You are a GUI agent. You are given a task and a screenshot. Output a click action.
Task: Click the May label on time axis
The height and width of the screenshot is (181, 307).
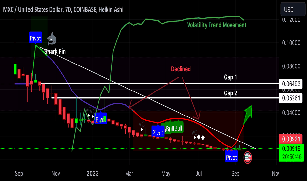pyautogui.click(x=166, y=173)
